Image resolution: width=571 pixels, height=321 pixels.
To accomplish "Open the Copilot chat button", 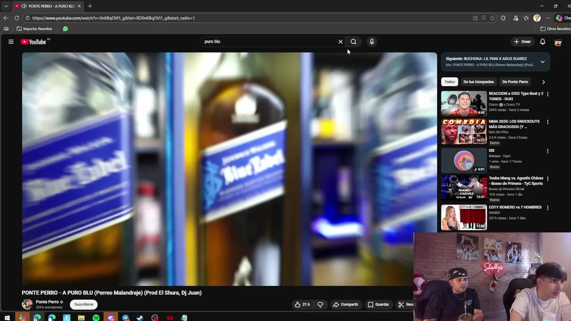I will click(x=563, y=18).
